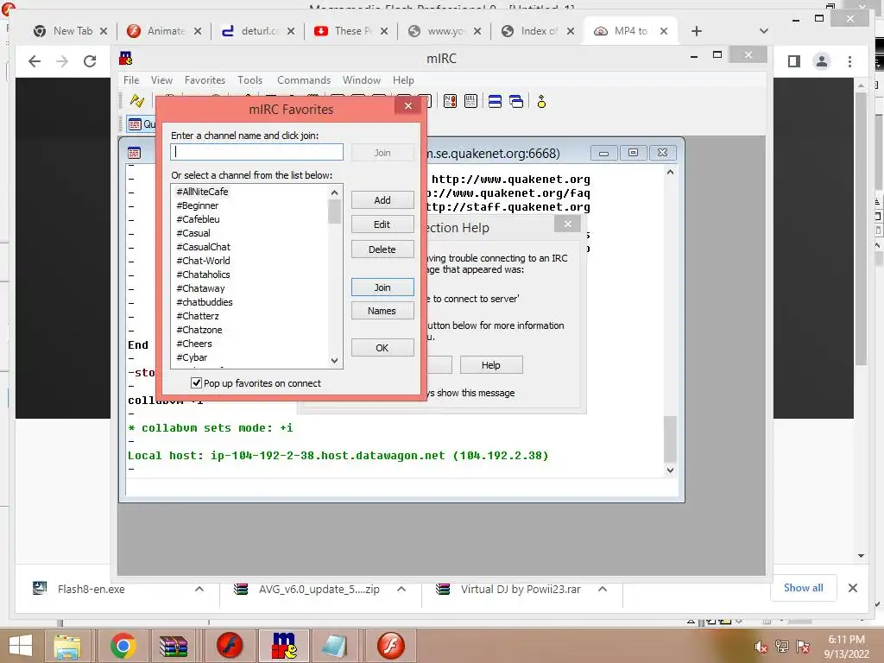The image size is (884, 663).
Task: Toggle the Chrome side panel icon
Action: (794, 61)
